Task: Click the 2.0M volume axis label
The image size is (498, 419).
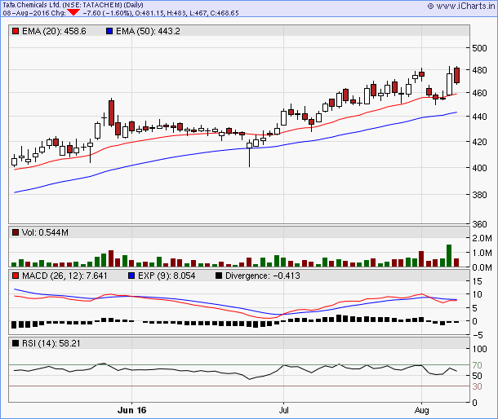Action: (482, 238)
